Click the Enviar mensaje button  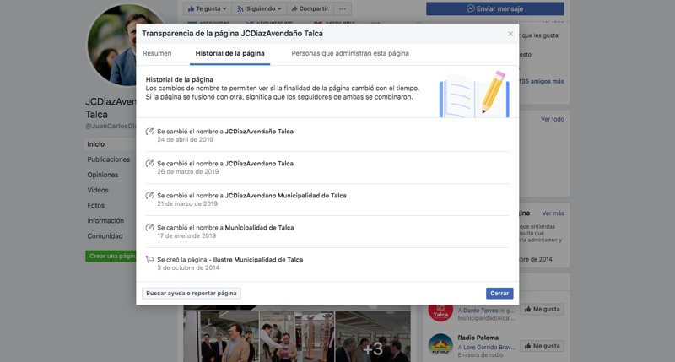pos(494,8)
